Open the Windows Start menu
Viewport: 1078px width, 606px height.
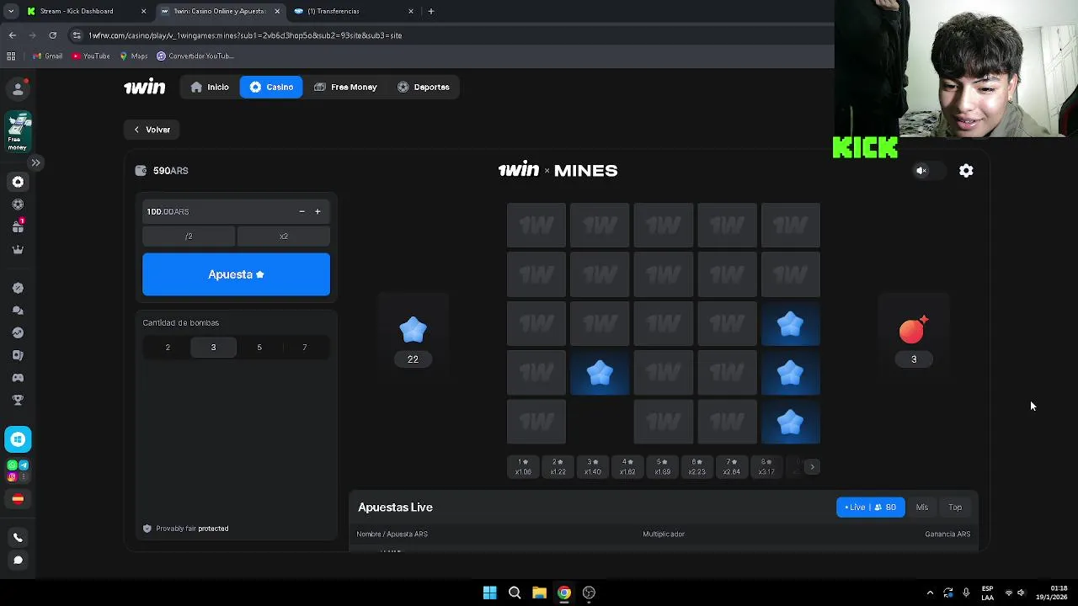[489, 593]
